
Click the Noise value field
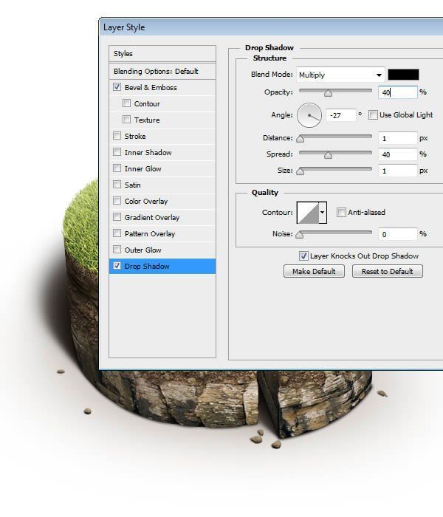[397, 234]
